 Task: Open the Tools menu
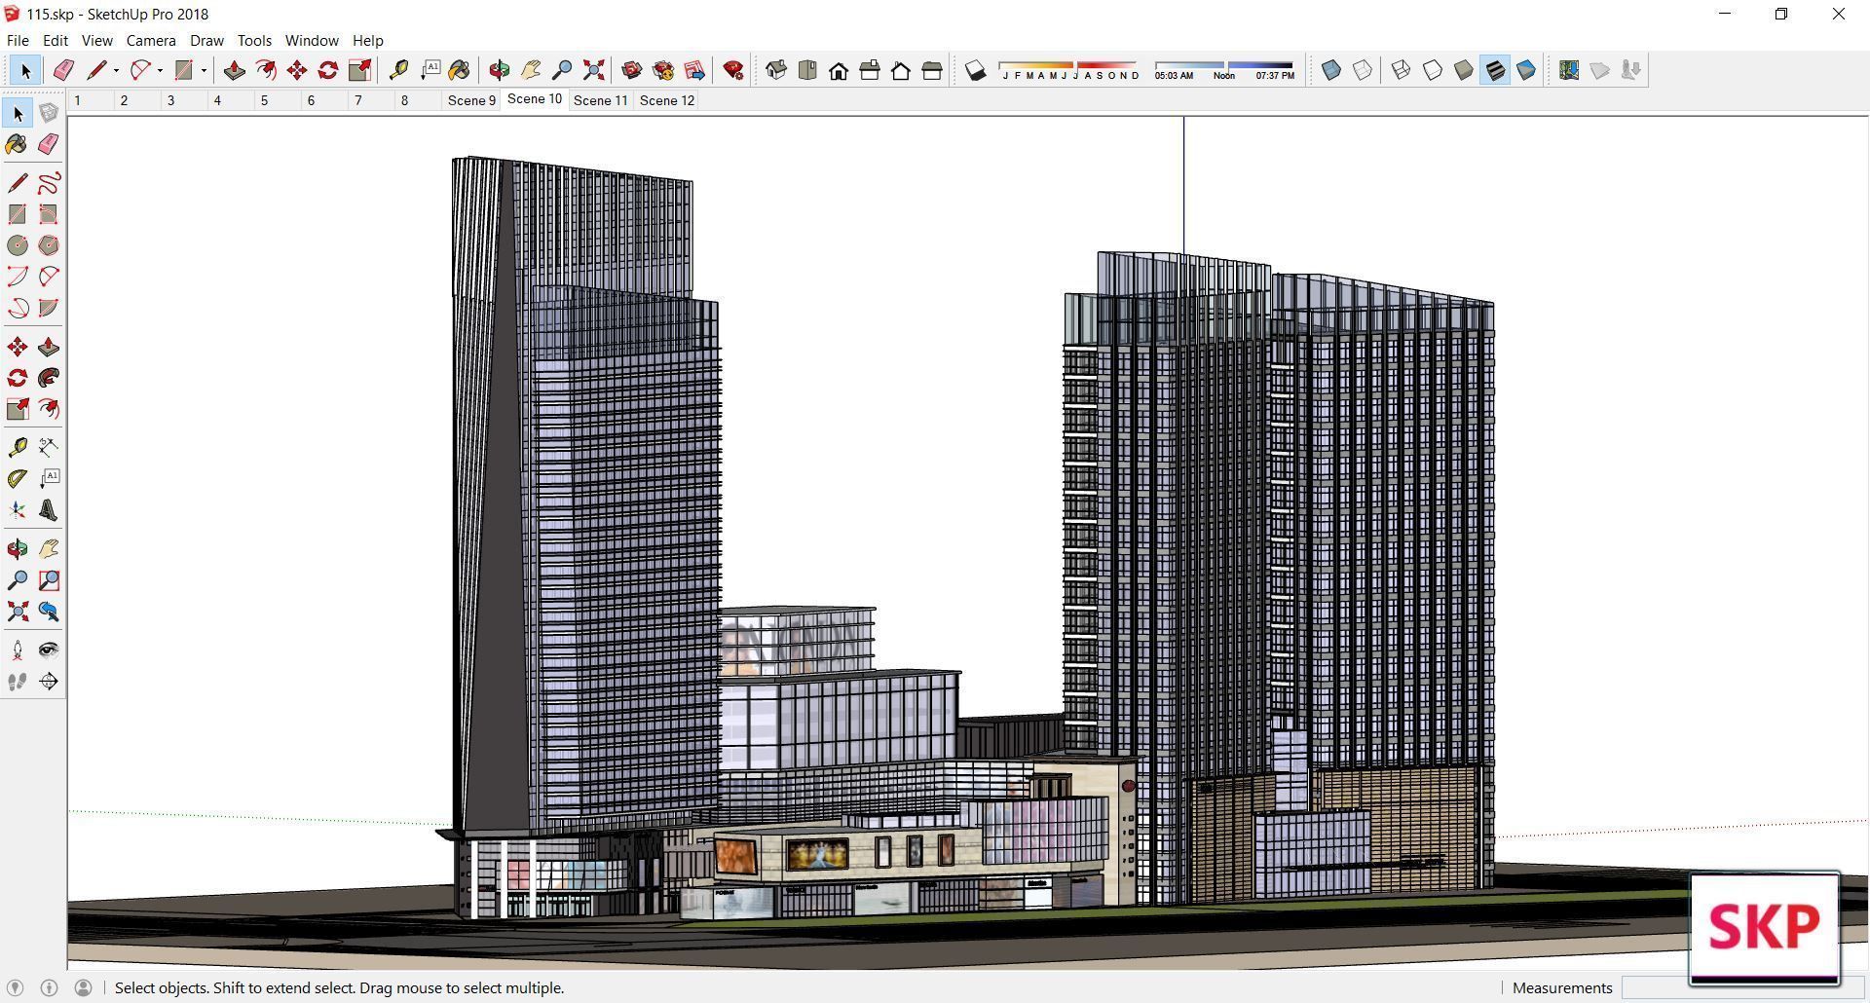(x=254, y=41)
